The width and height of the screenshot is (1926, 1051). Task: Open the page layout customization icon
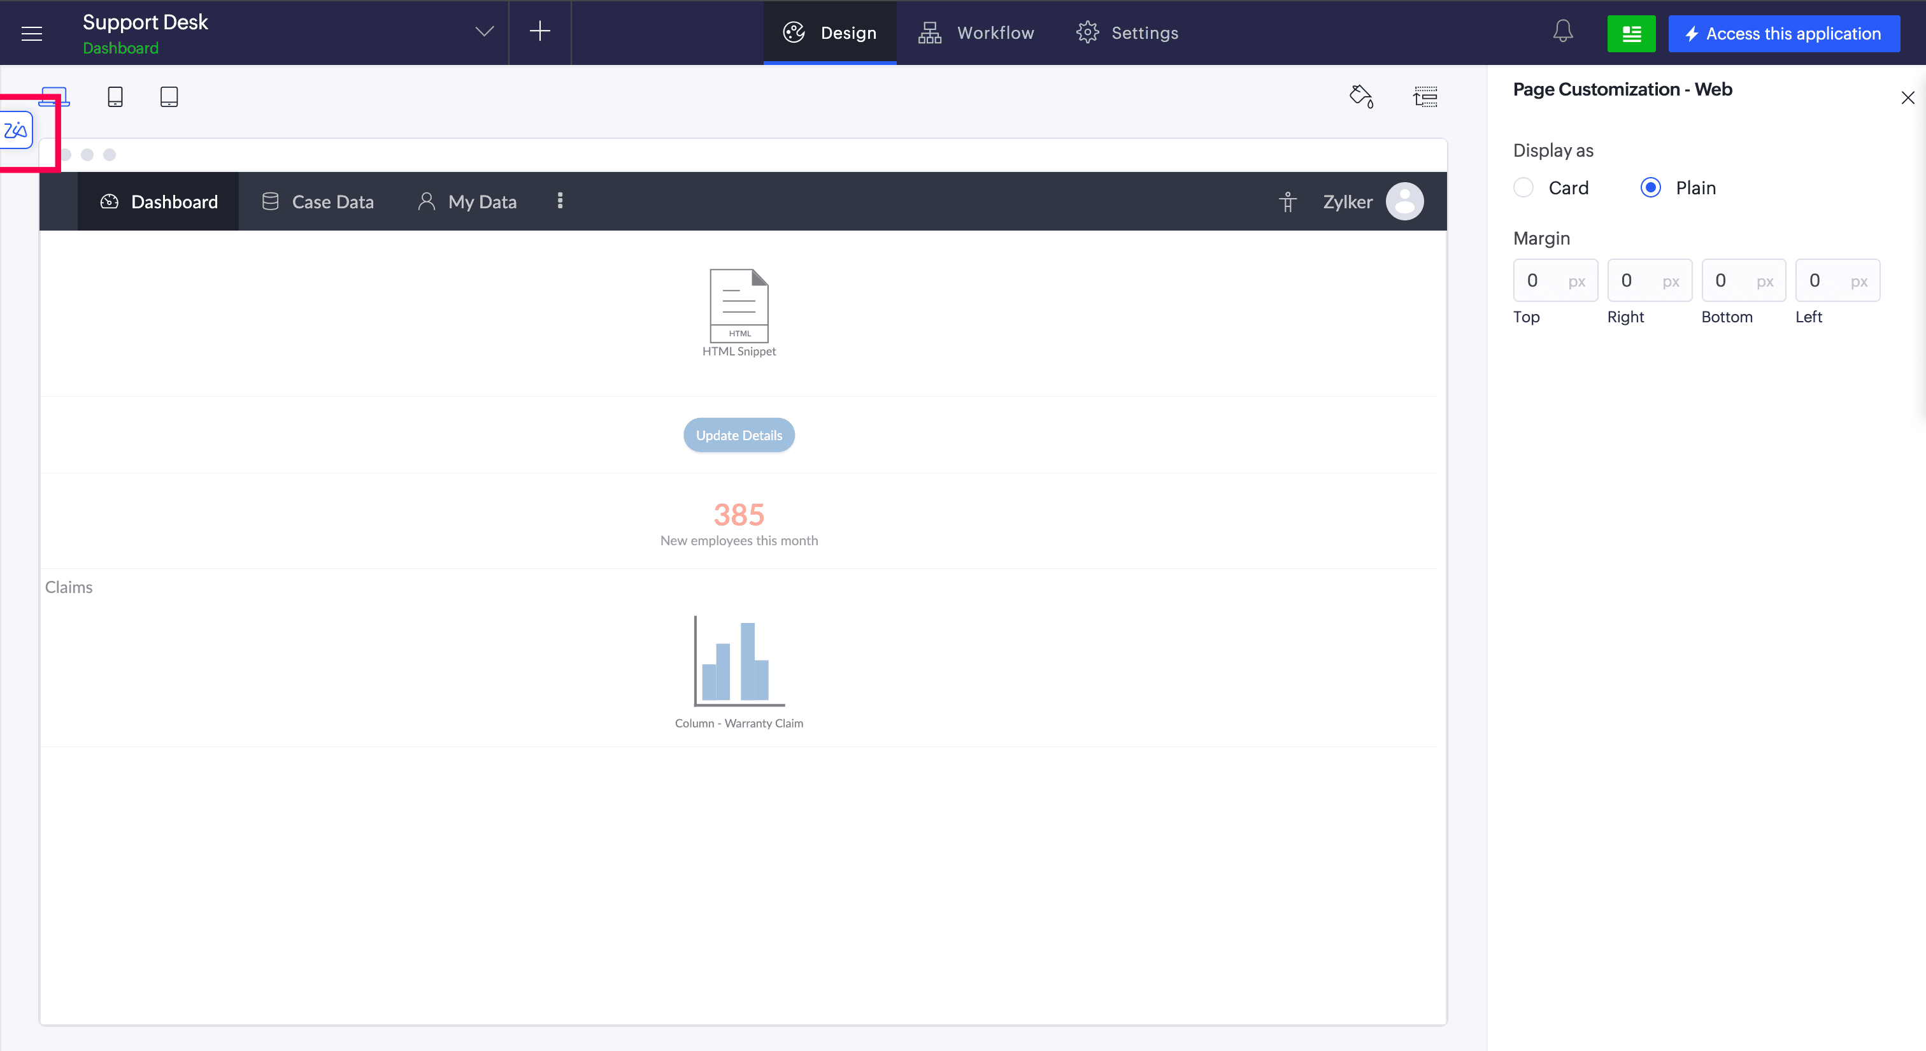(1425, 96)
